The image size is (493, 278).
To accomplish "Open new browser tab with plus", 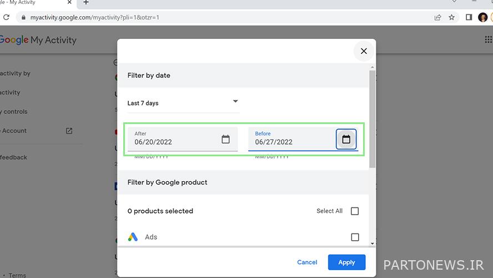I will 86,3.
